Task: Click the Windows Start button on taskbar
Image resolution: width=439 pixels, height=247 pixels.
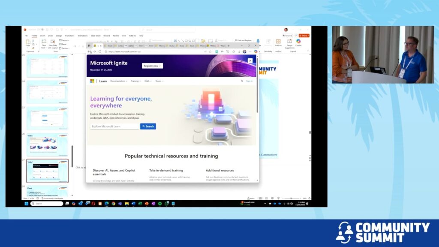Action: 25,204
